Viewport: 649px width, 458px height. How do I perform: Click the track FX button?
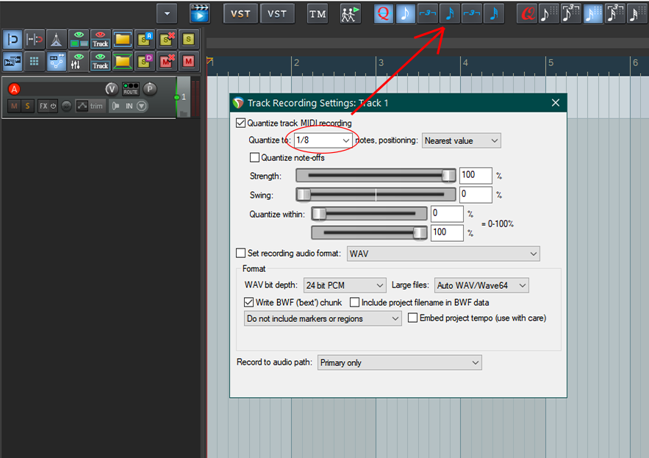click(x=43, y=106)
